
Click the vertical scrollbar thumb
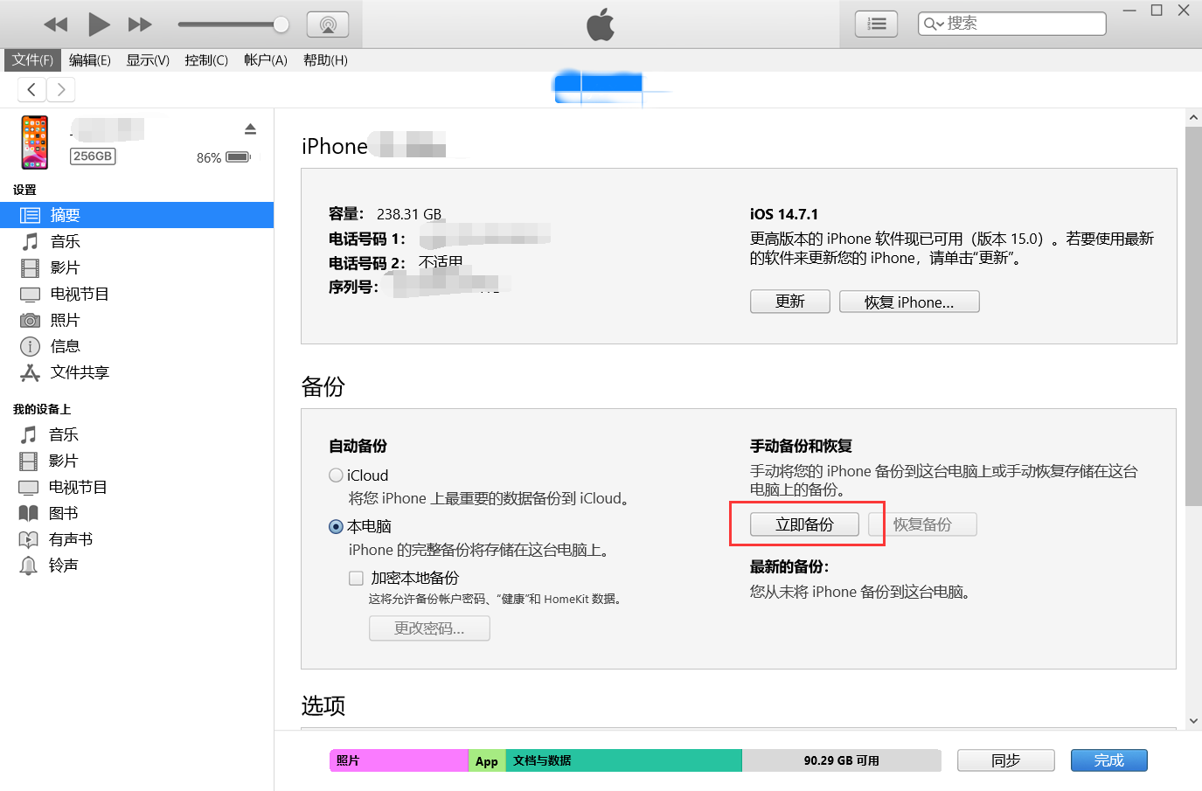1193,316
